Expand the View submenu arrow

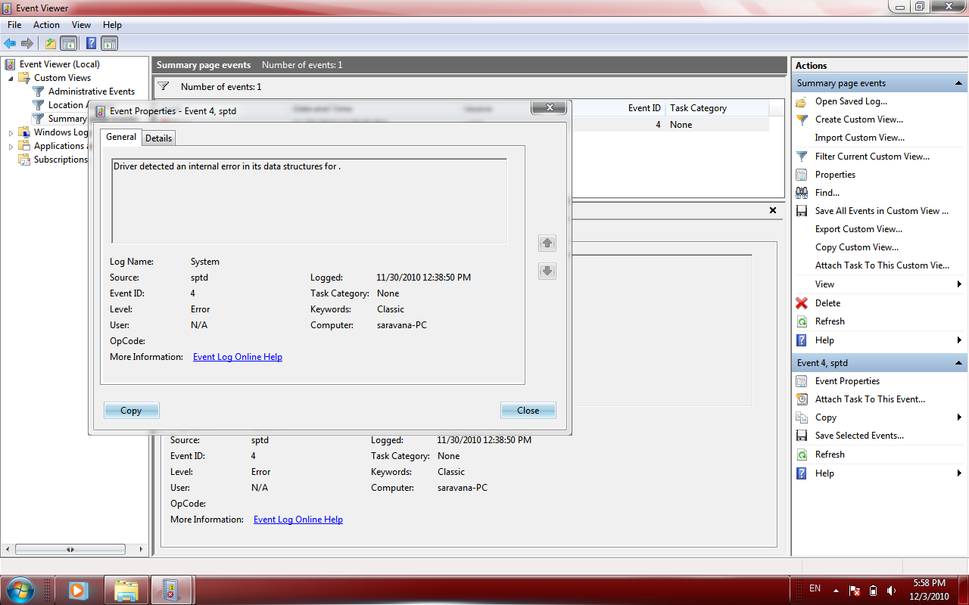point(959,284)
